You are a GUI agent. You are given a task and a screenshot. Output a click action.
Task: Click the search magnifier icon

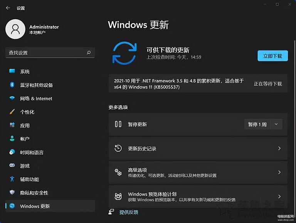tap(89, 53)
